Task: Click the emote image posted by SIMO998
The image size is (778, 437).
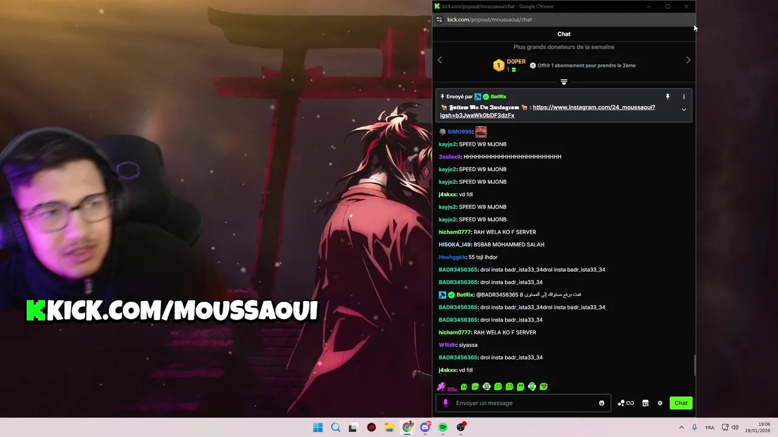Action: [481, 132]
